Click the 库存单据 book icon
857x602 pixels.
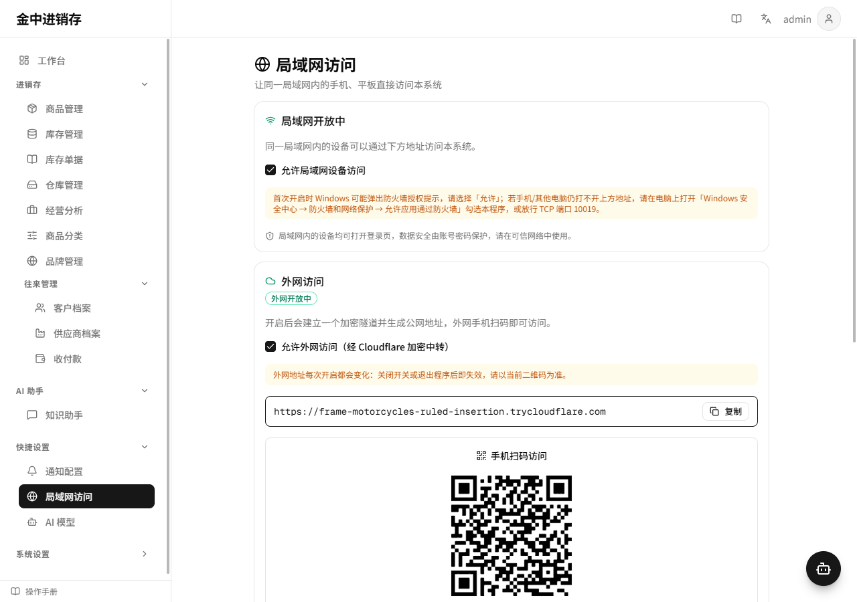(x=32, y=159)
